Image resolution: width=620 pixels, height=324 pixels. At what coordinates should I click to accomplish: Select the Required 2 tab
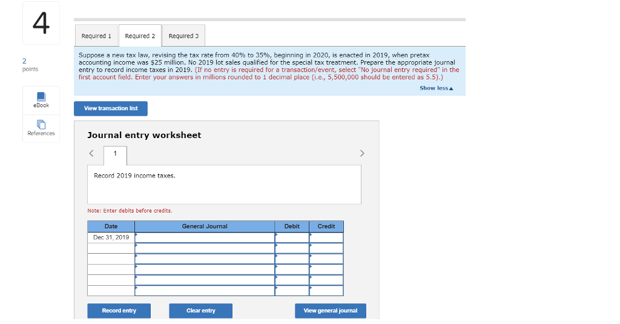click(x=140, y=36)
